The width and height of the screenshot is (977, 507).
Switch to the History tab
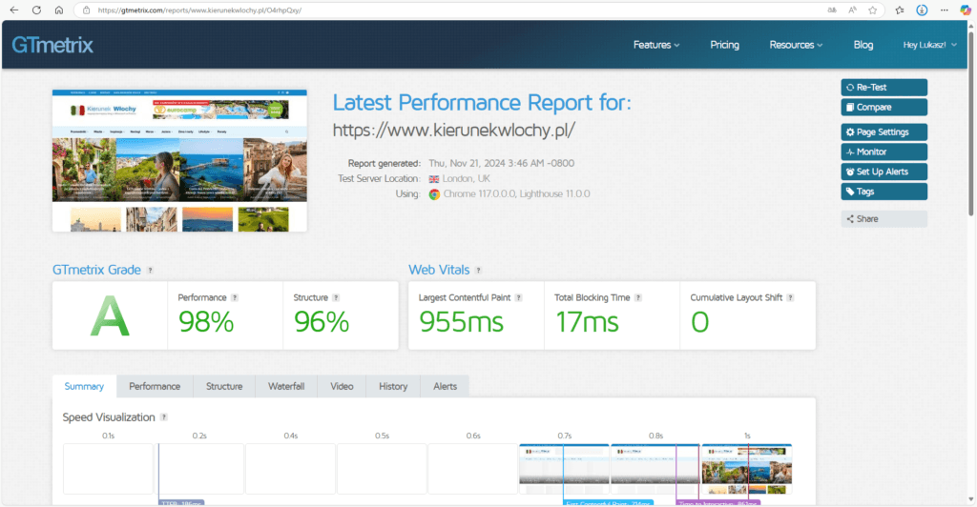click(x=393, y=386)
